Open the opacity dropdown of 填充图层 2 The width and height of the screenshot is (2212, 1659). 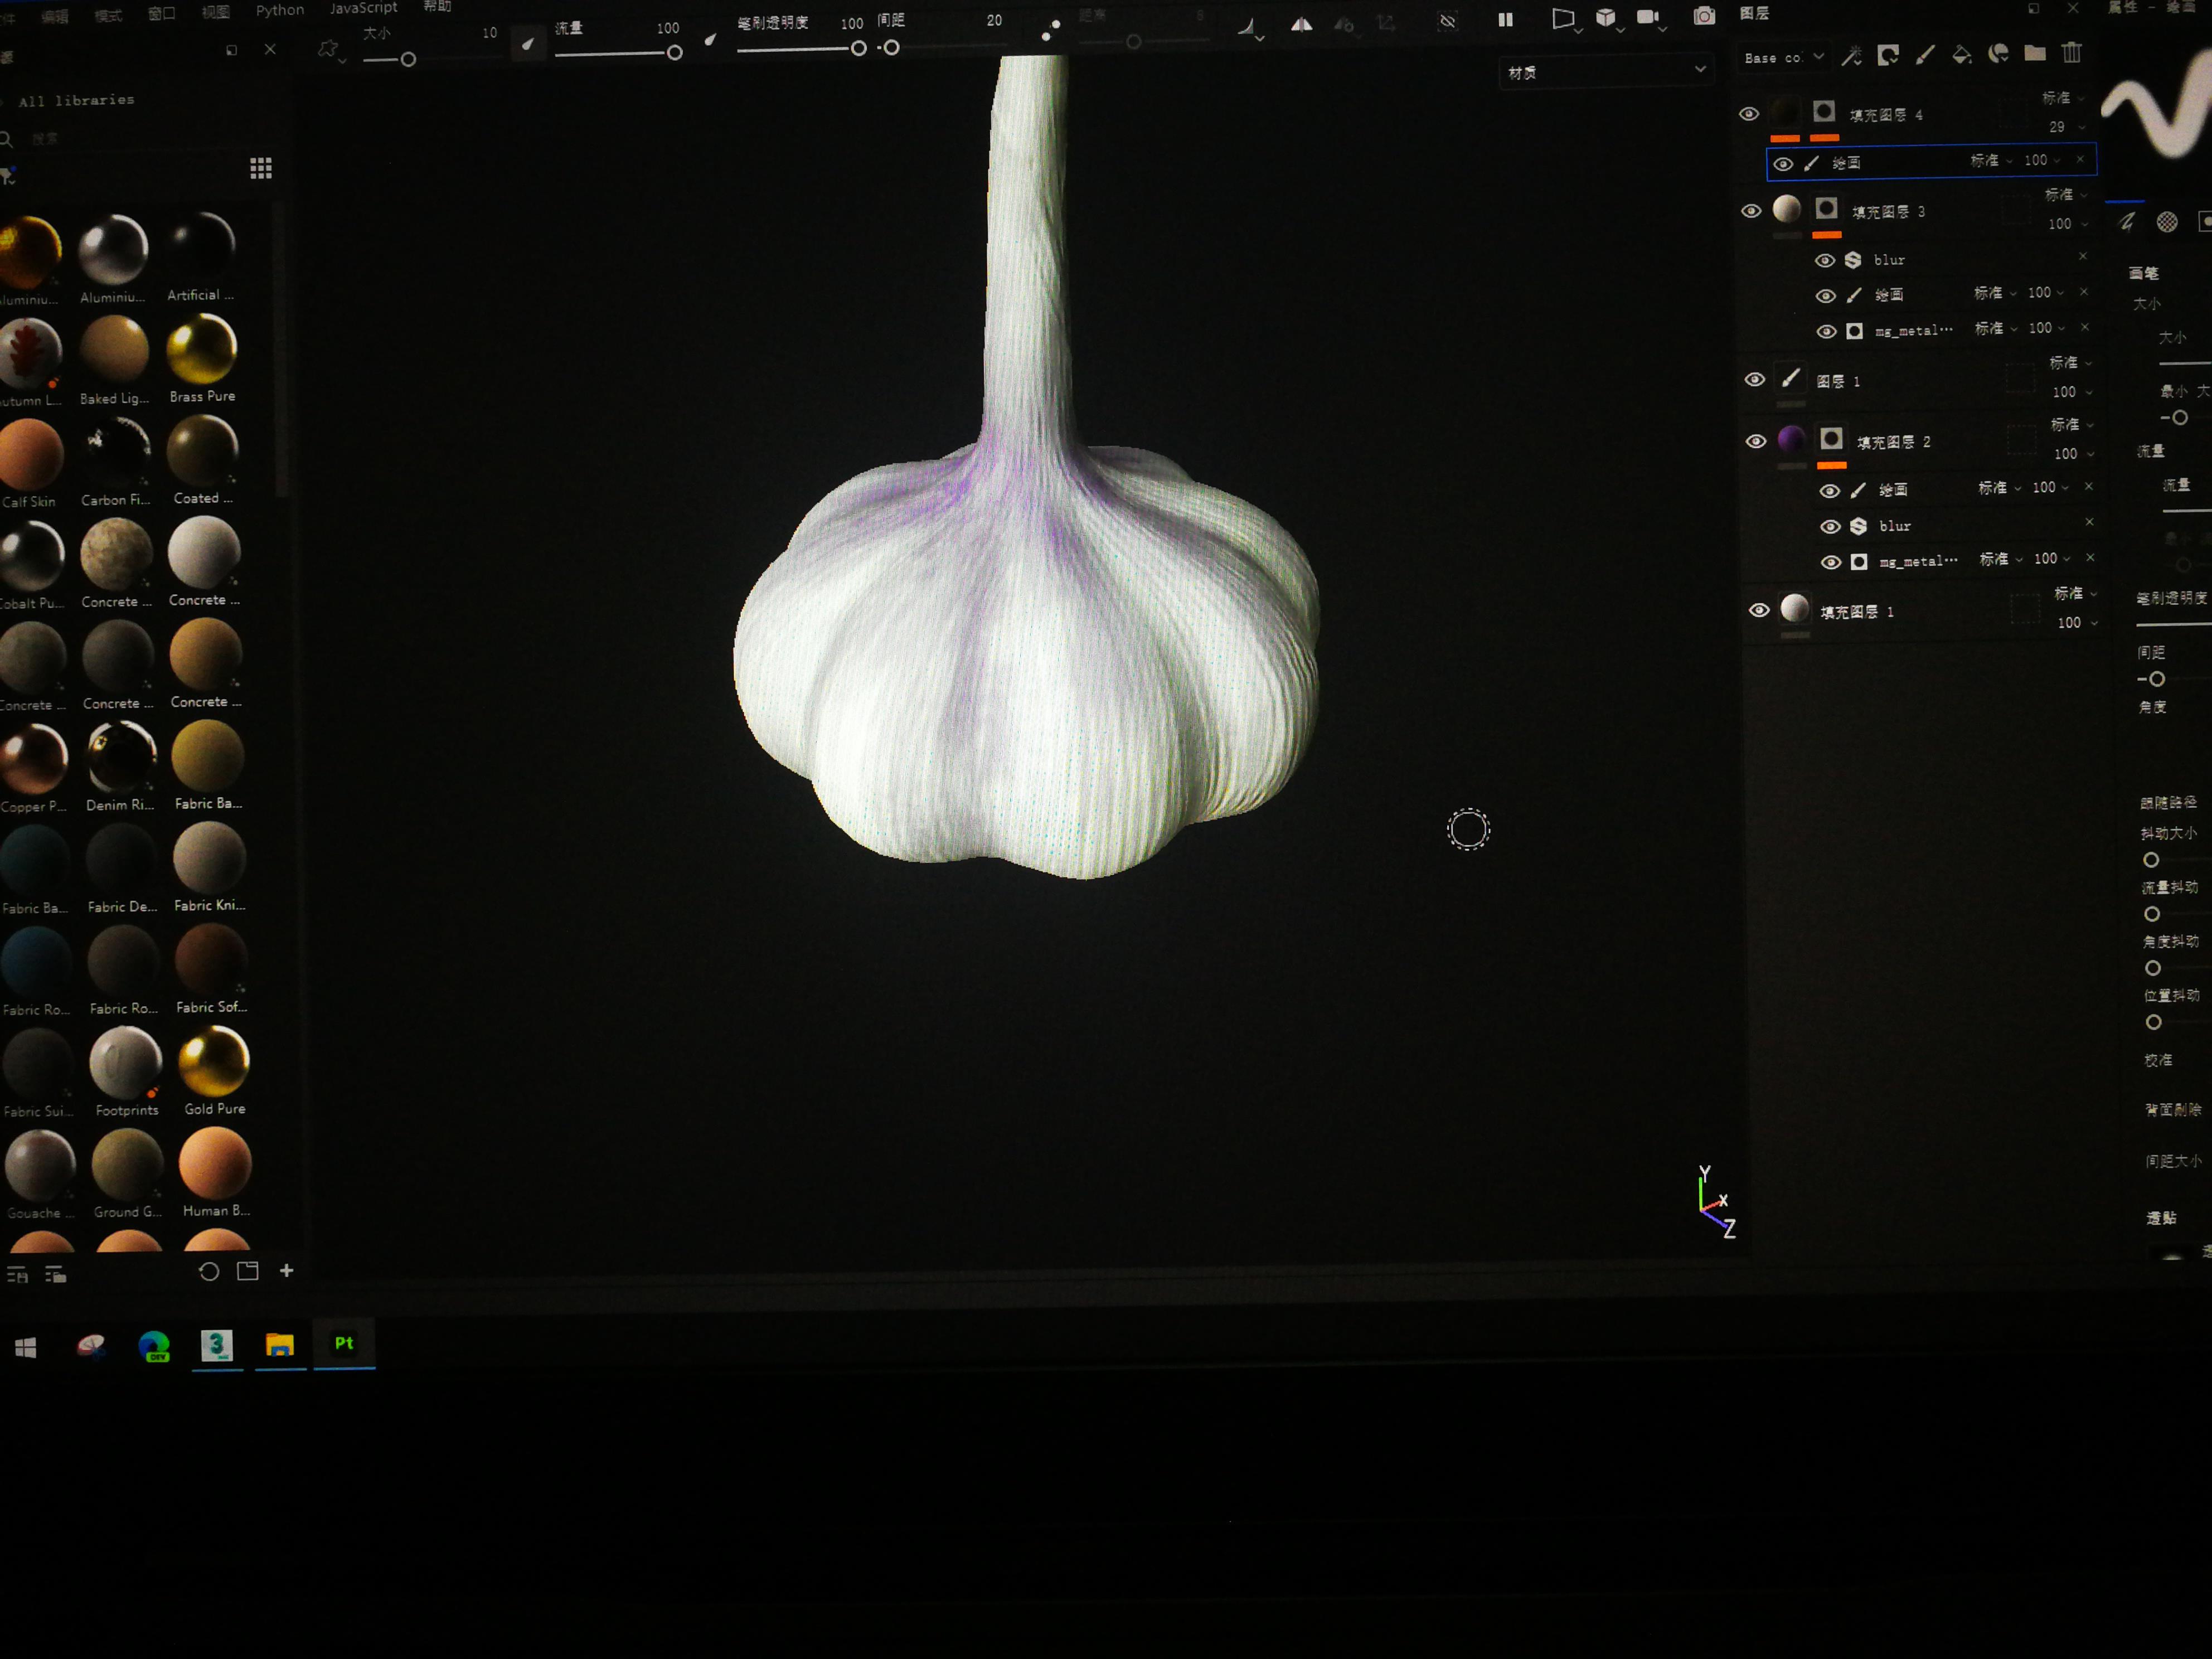pyautogui.click(x=2073, y=454)
